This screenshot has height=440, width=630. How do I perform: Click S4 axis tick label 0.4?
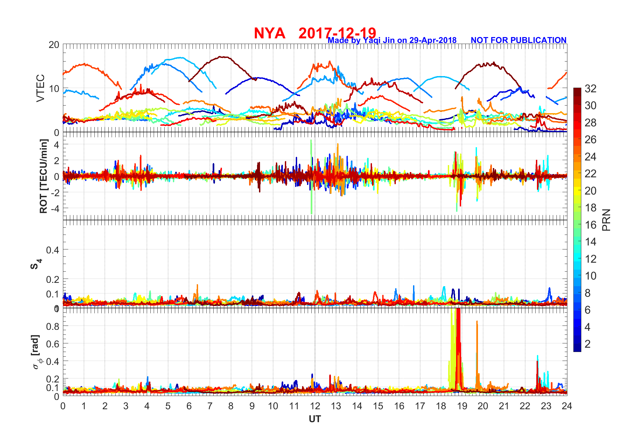53,250
